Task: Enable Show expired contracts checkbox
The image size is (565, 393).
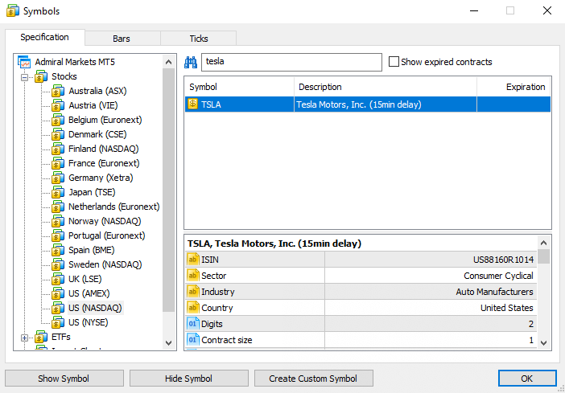Action: click(x=394, y=62)
